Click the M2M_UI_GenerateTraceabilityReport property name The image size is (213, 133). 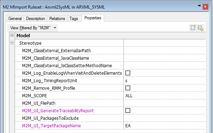[x=58, y=111]
